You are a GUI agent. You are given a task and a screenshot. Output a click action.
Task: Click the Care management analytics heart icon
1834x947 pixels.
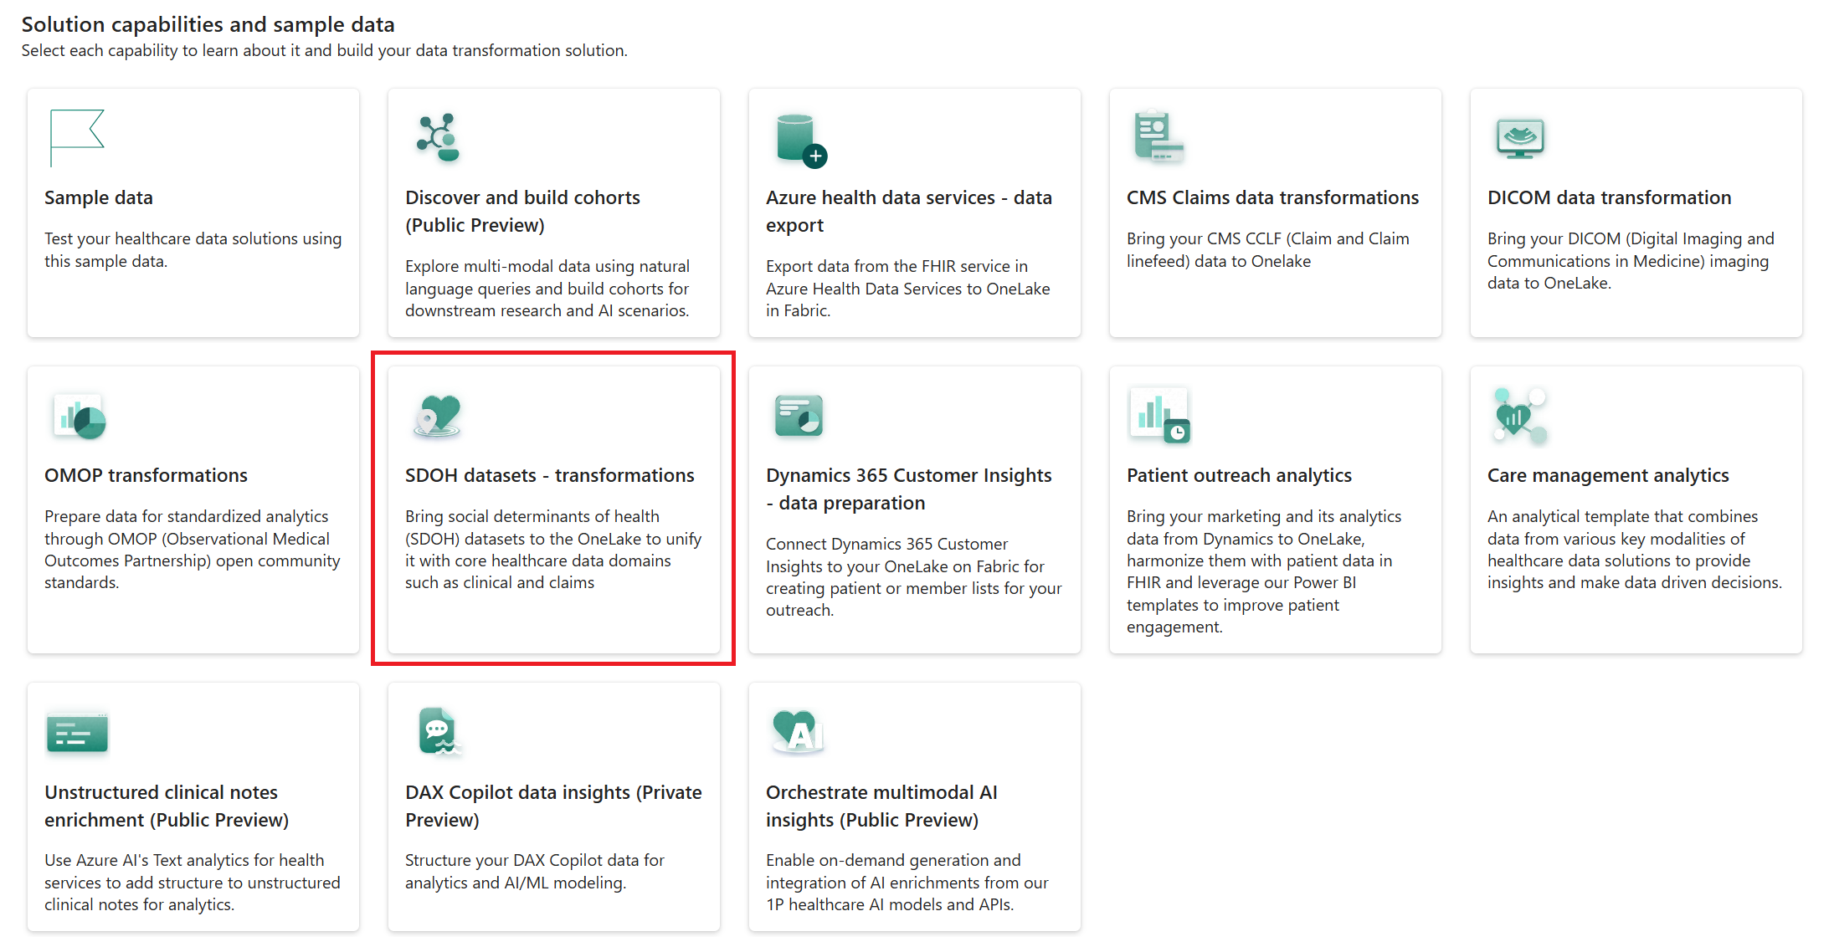(1518, 416)
